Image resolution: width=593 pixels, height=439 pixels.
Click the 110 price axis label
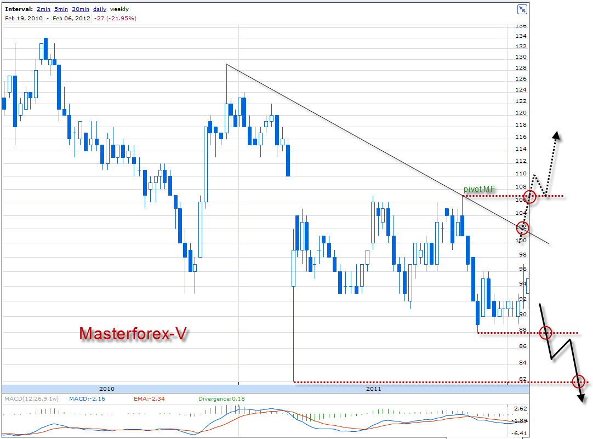(x=521, y=174)
